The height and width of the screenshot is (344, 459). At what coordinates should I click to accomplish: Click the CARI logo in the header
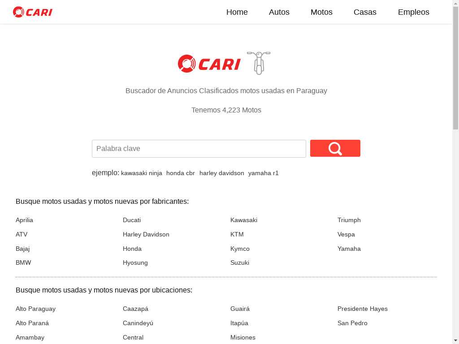coord(32,12)
